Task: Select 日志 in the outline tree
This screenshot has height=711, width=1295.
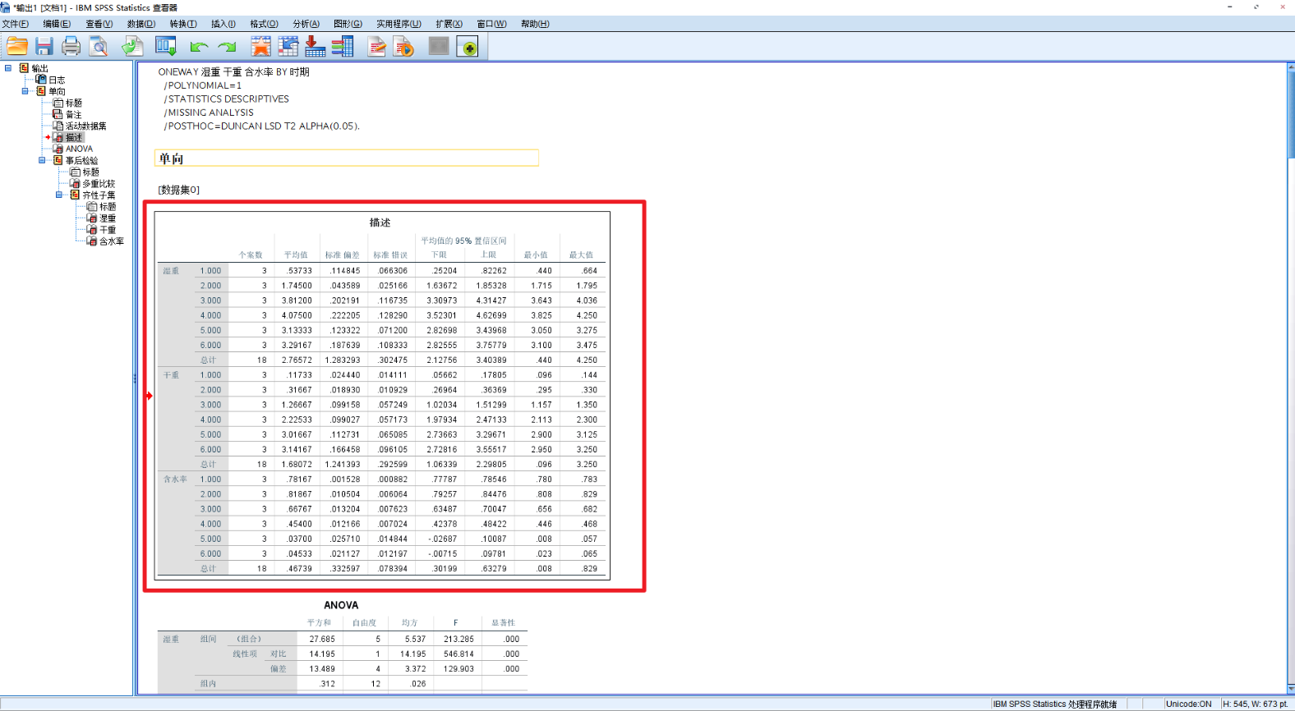Action: pos(57,80)
